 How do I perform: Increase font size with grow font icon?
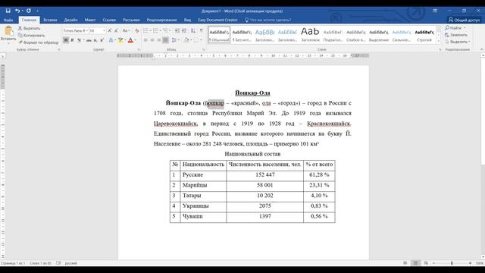point(109,30)
